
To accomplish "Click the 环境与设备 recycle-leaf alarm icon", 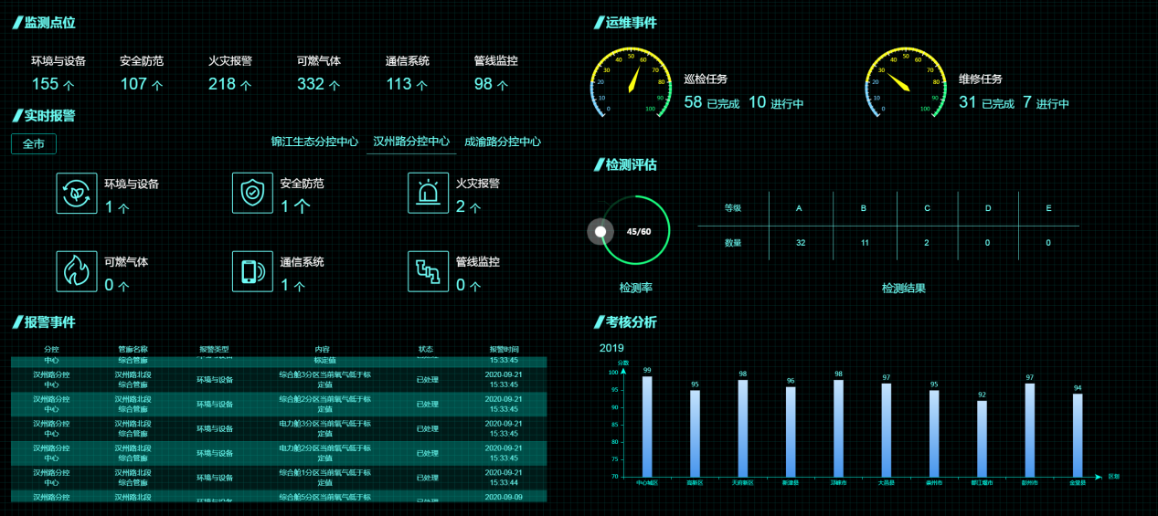I will 77,193.
